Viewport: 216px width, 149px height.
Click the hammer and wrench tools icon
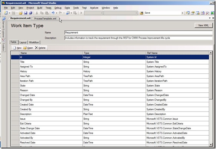click(207, 13)
